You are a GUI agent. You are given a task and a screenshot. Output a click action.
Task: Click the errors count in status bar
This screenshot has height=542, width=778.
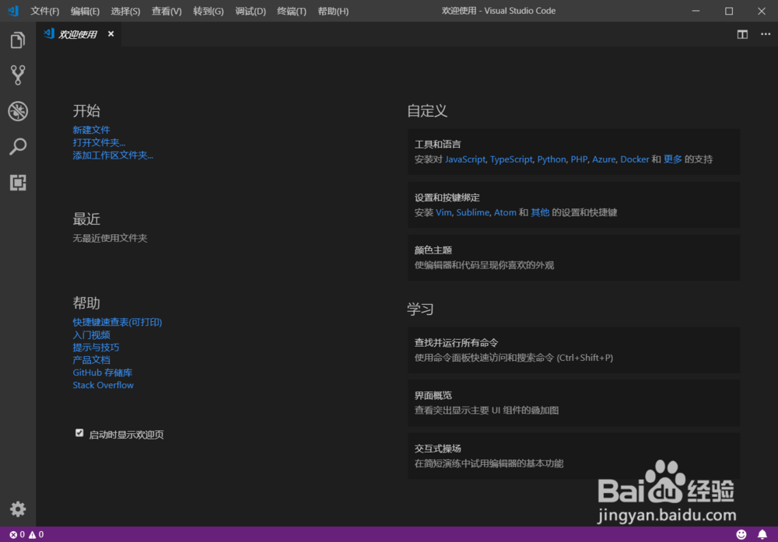(17, 534)
